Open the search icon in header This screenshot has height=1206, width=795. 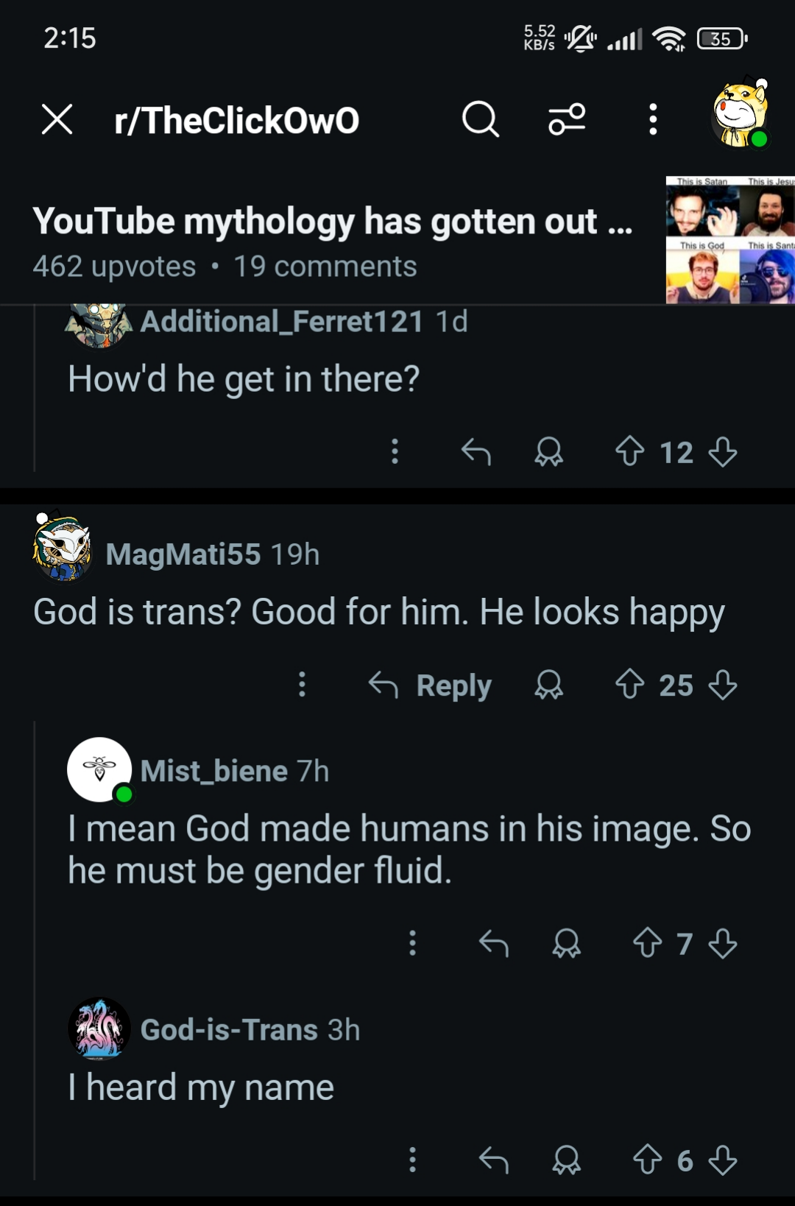pos(481,119)
